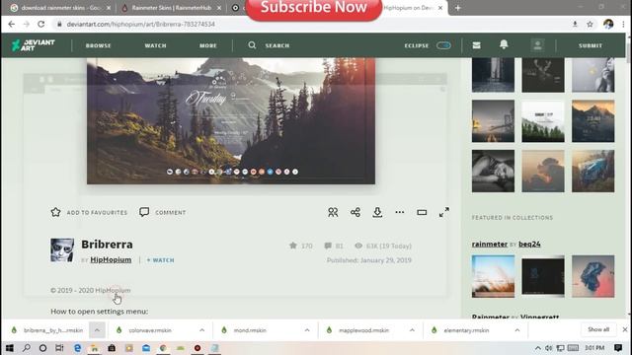This screenshot has width=632, height=355.
Task: Open the HipHopium author link
Action: tap(111, 259)
